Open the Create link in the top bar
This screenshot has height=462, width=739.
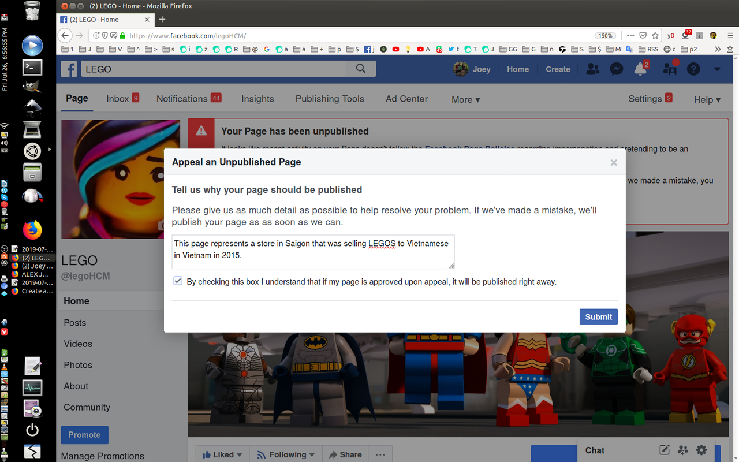pos(558,69)
